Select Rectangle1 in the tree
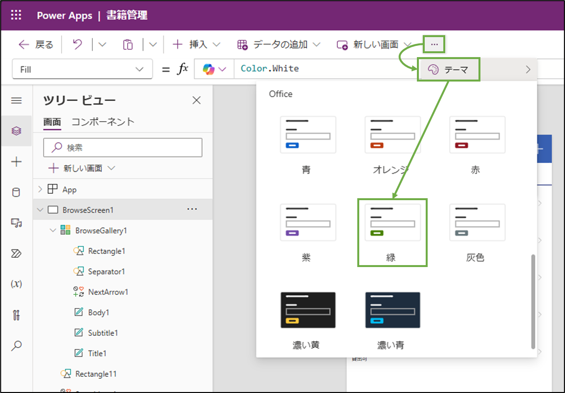Screen dimensions: 565x393 coord(106,251)
